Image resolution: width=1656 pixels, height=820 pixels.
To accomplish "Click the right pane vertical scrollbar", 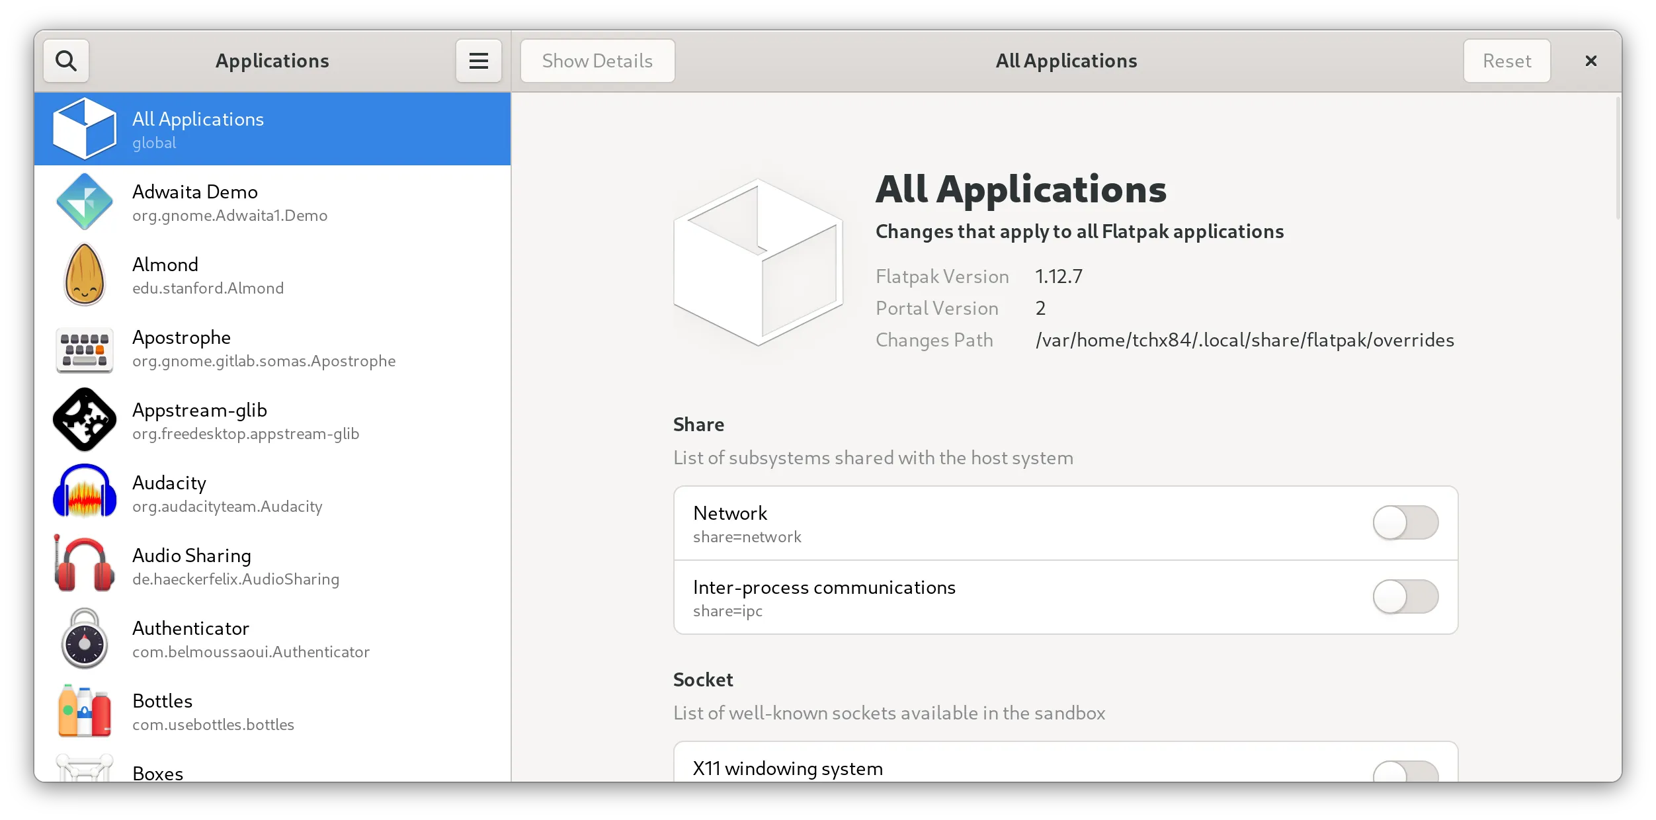I will tap(1618, 159).
